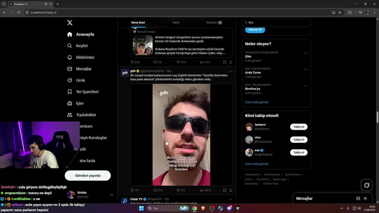The image size is (379, 213).
Task: Click the Gönderi yayınla button
Action: click(x=88, y=175)
